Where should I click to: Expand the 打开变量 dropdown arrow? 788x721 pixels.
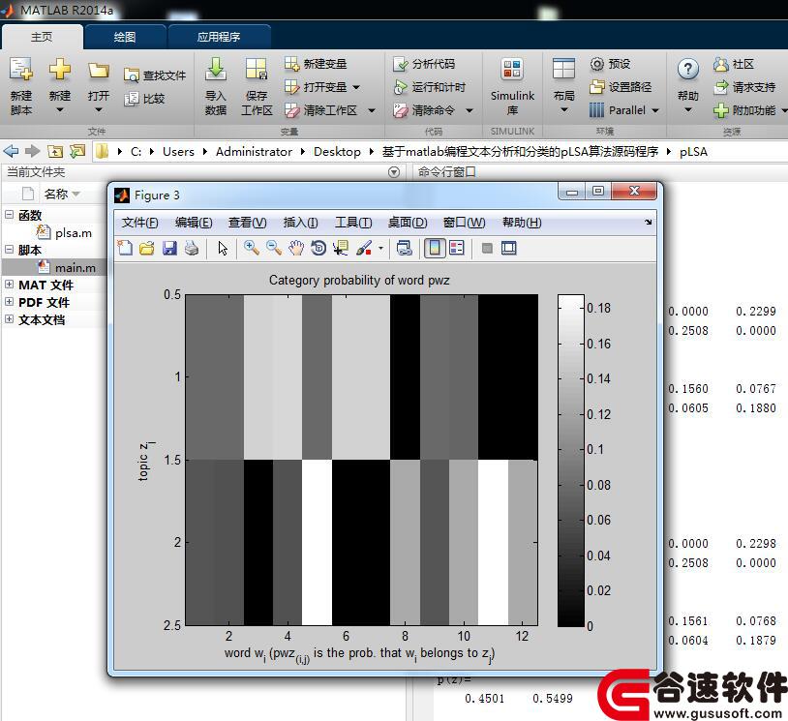[x=356, y=87]
